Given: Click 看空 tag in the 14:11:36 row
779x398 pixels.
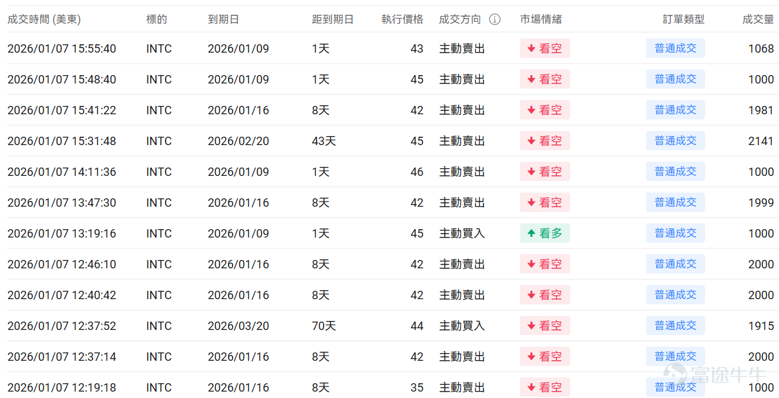Looking at the screenshot, I should pos(545,171).
